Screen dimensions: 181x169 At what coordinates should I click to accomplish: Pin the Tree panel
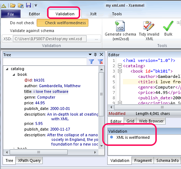pos(95,54)
